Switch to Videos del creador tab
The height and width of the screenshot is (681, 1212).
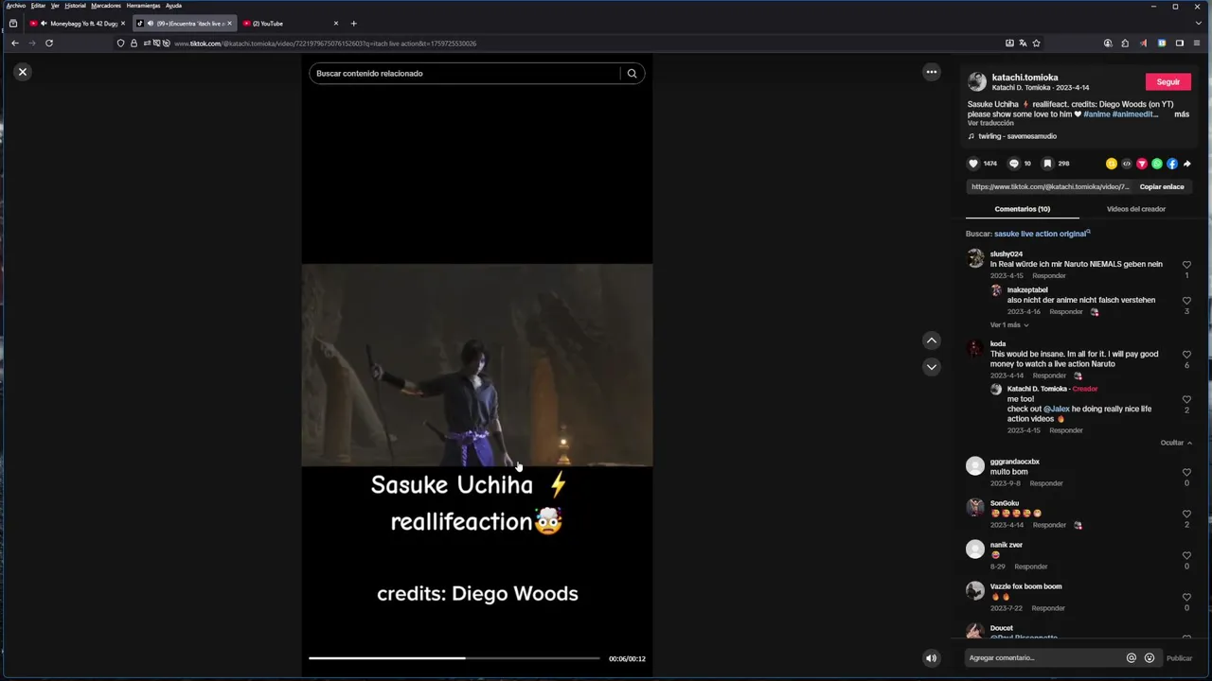1136,209
